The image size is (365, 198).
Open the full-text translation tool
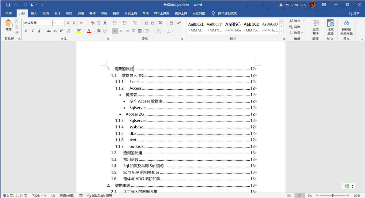coord(315,27)
